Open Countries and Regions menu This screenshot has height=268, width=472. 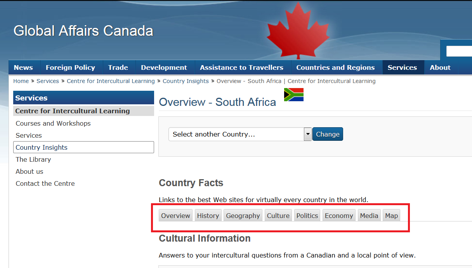point(335,67)
